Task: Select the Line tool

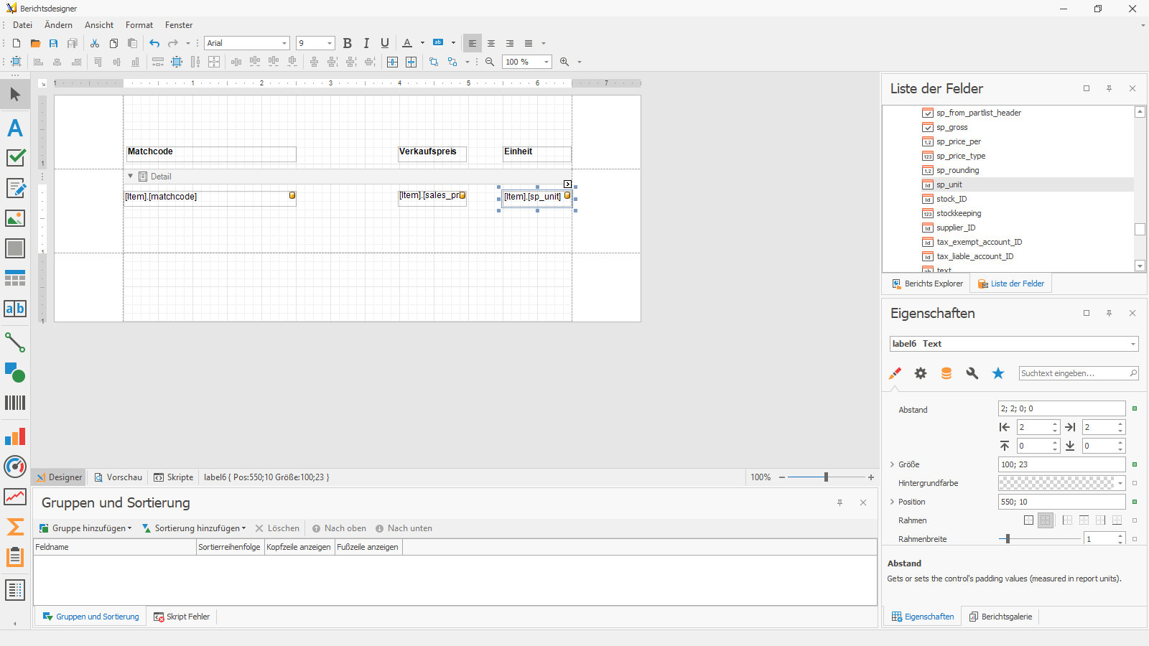Action: pos(15,342)
